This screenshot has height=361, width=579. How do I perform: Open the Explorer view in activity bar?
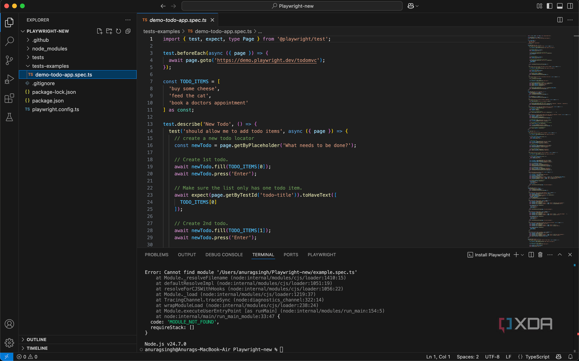[9, 23]
